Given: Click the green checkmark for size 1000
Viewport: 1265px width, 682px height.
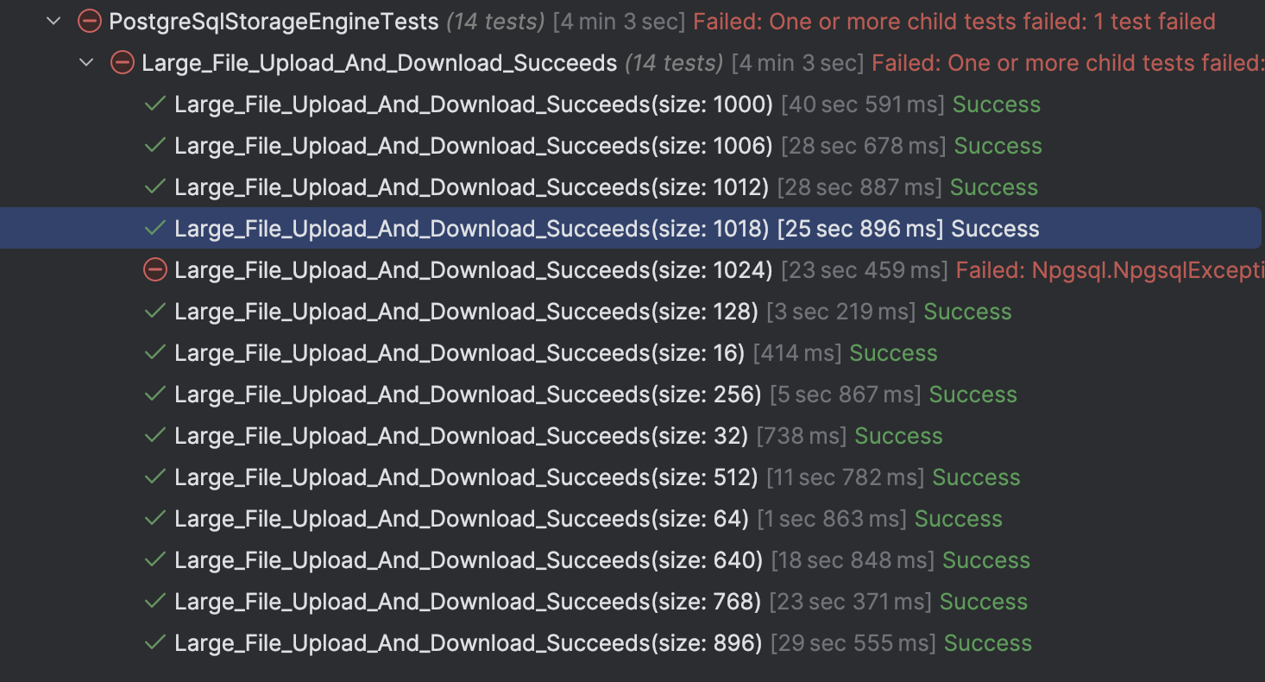Looking at the screenshot, I should point(154,104).
